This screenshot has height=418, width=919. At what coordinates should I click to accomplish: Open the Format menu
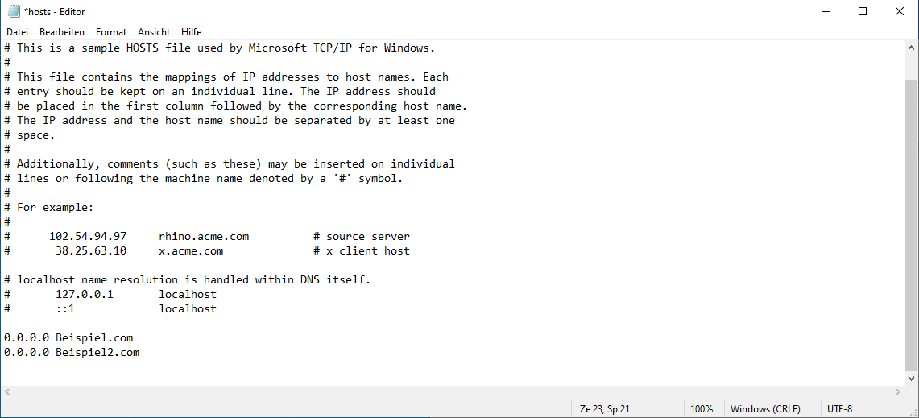[111, 32]
